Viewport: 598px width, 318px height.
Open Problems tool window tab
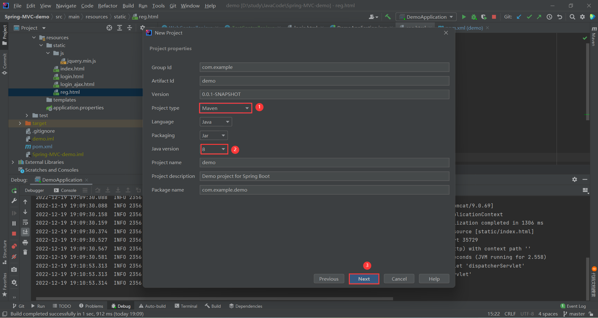91,306
